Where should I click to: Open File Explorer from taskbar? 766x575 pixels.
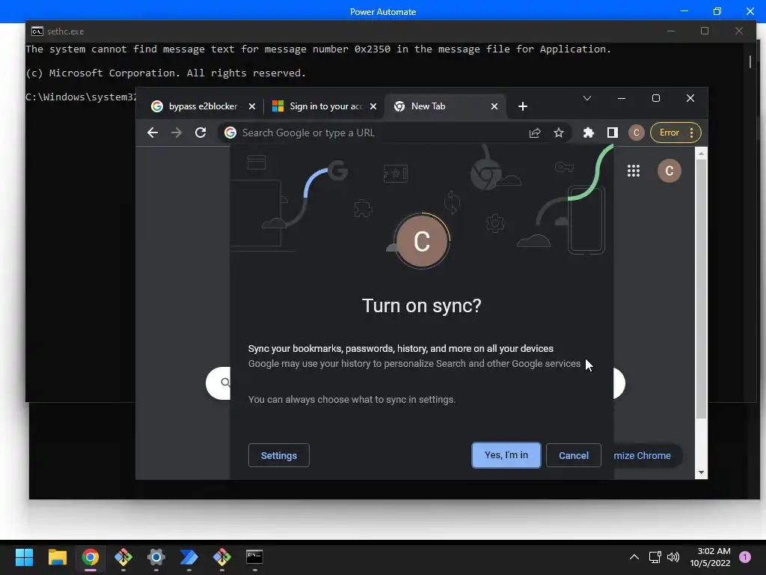57,557
